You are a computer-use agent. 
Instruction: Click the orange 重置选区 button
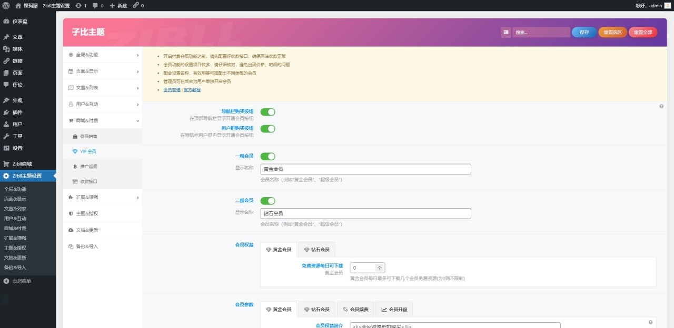pos(612,32)
